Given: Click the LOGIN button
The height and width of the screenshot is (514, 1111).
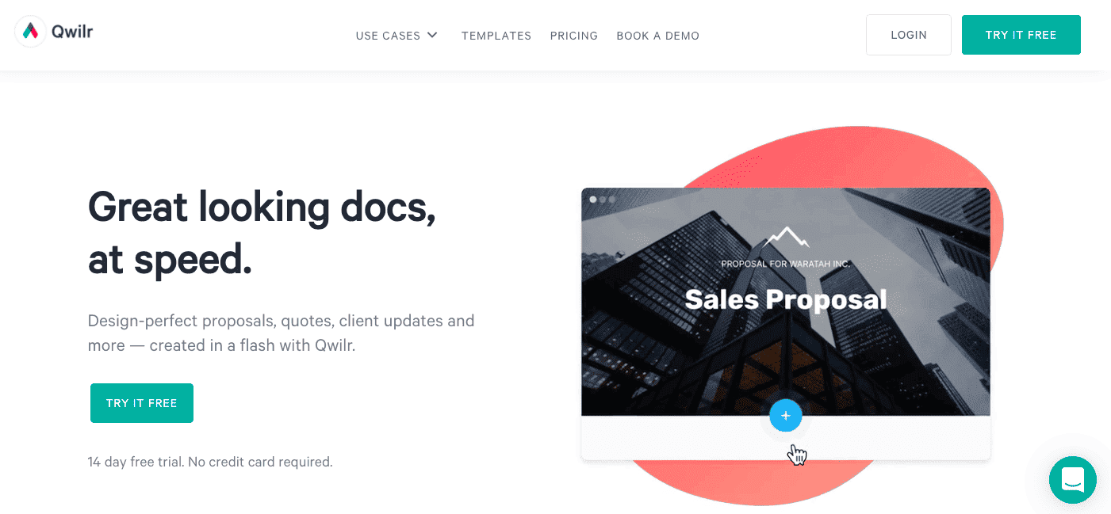Looking at the screenshot, I should (909, 35).
